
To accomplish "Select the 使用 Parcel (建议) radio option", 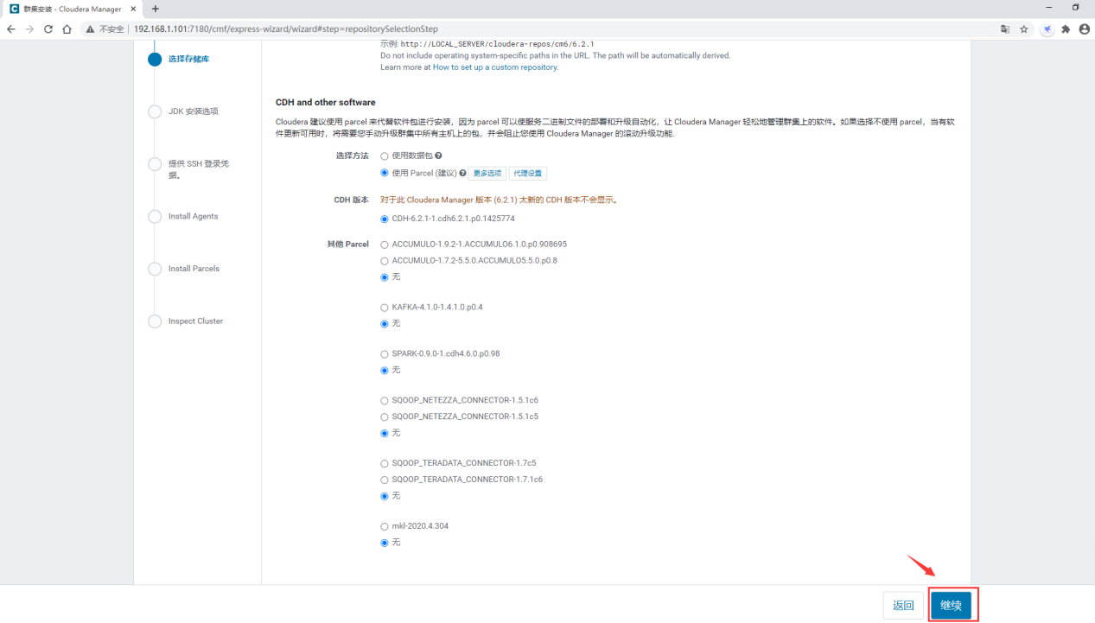I will pyautogui.click(x=385, y=173).
